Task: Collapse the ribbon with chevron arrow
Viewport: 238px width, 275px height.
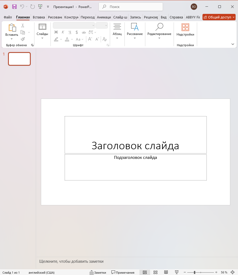Action: click(233, 44)
